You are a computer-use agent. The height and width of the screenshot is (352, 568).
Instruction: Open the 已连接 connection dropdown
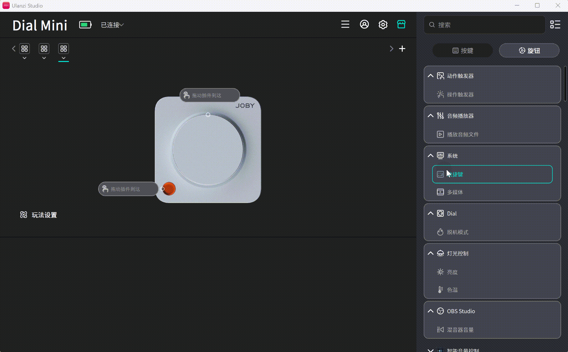point(112,25)
